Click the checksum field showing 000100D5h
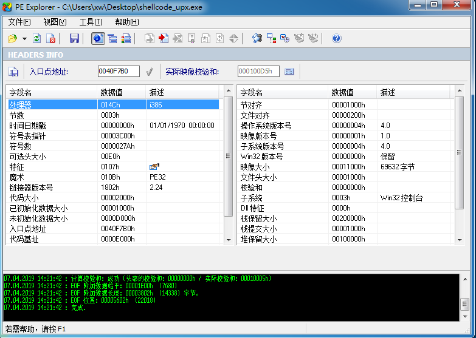Viewport: 476px width, 338px height. click(258, 71)
